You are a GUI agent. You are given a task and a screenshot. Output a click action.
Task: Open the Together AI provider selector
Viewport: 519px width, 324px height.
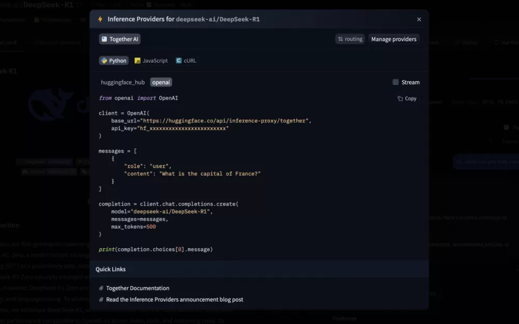coord(120,39)
